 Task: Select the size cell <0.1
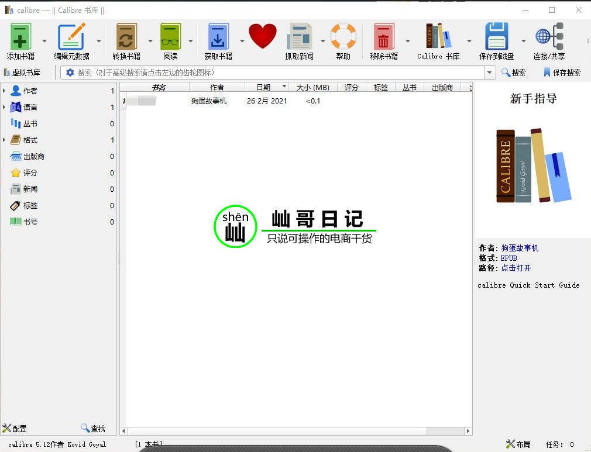tap(313, 101)
